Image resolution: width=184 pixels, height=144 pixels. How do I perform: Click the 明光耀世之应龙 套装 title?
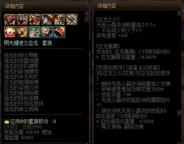28,43
